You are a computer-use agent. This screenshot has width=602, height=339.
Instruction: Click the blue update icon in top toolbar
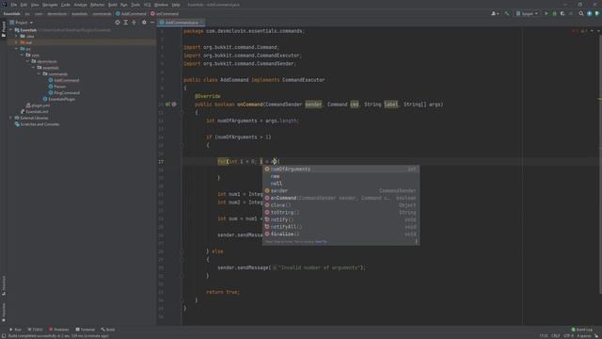[590, 13]
